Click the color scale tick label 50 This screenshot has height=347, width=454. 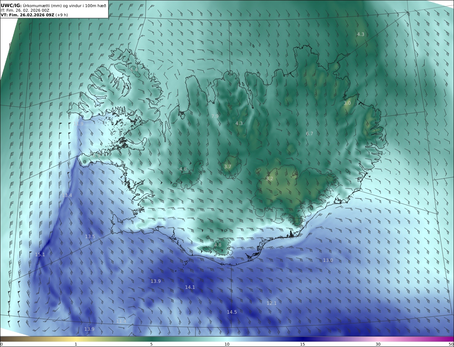tap(451, 344)
